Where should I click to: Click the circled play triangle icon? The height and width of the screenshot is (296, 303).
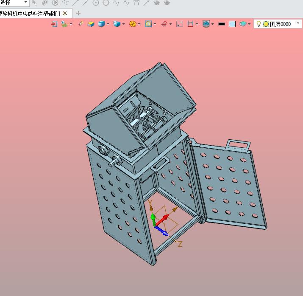[x=55, y=3]
